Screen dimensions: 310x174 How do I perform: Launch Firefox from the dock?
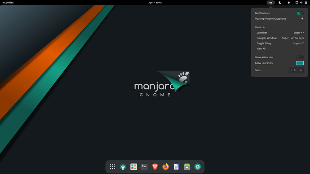(x=166, y=167)
